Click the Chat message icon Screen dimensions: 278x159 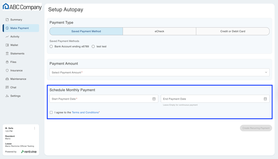coord(7,87)
